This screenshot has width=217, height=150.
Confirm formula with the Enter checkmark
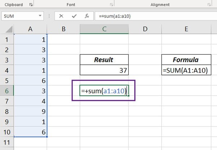point(74,16)
